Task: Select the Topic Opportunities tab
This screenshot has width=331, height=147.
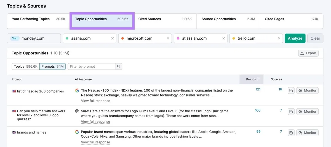Action: coord(102,21)
